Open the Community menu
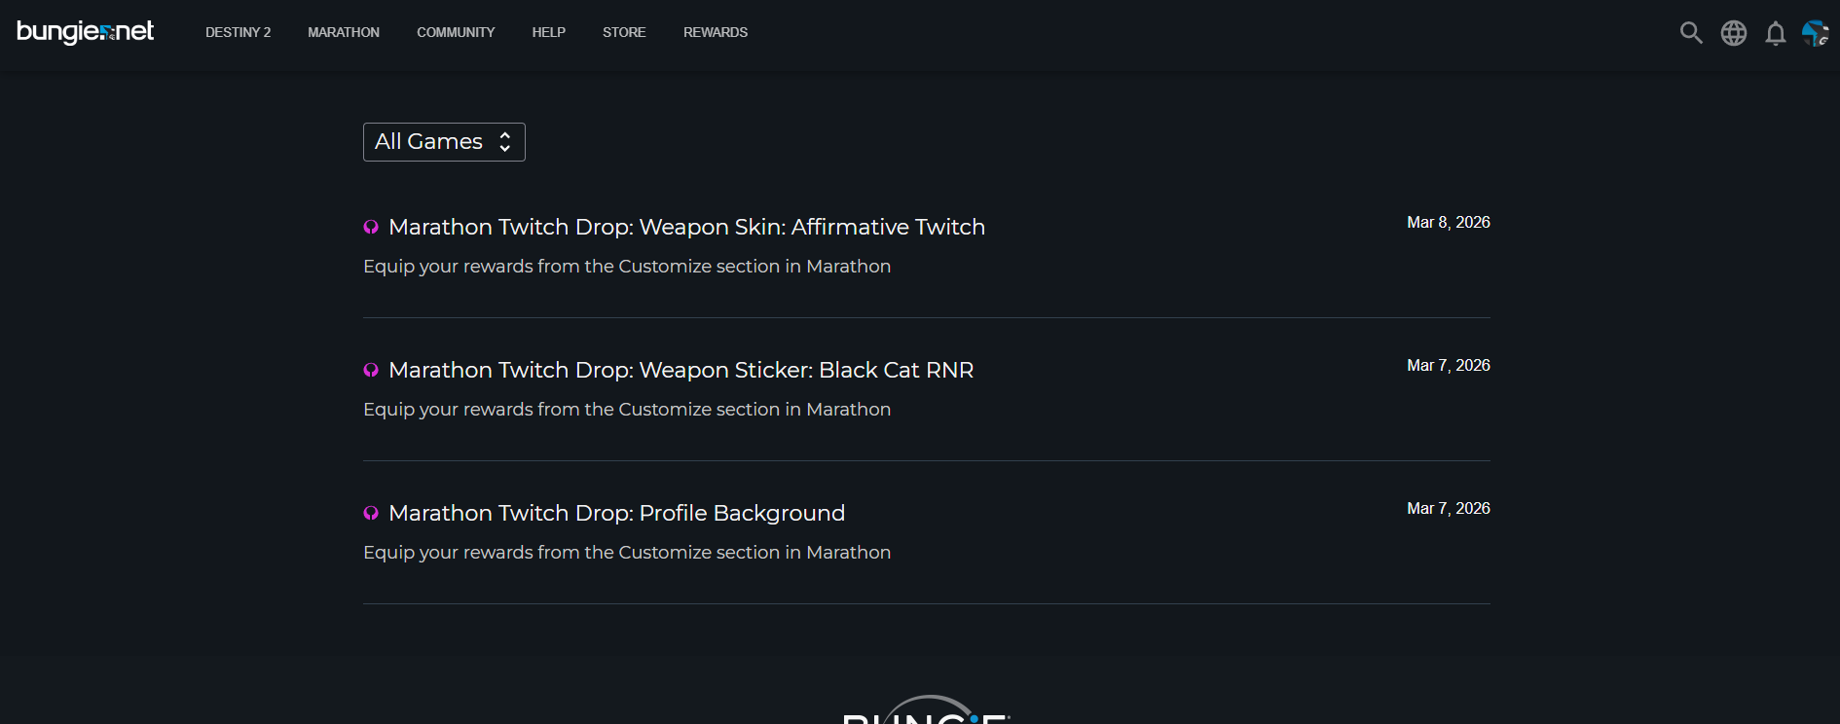This screenshot has height=724, width=1840. pos(456,32)
